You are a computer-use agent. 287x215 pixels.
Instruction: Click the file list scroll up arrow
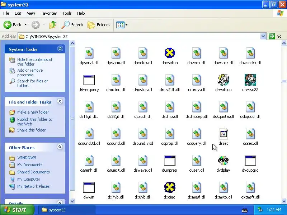284,43
